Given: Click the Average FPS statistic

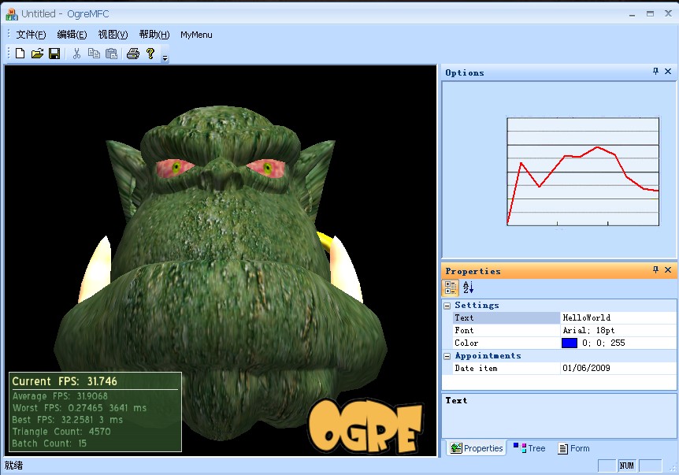Looking at the screenshot, I should (x=60, y=395).
